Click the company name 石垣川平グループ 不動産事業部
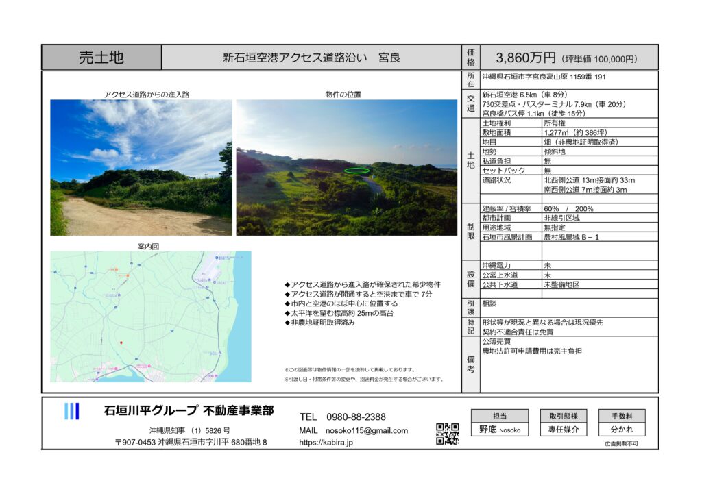 [189, 411]
